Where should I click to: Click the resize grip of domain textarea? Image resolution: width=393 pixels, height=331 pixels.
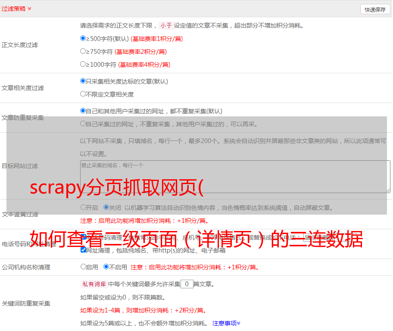coord(388,190)
